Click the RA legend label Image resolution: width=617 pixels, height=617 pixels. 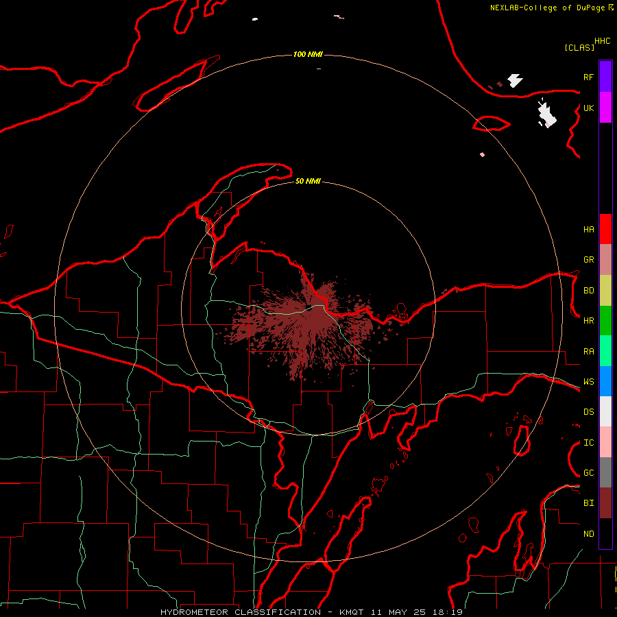click(x=588, y=352)
